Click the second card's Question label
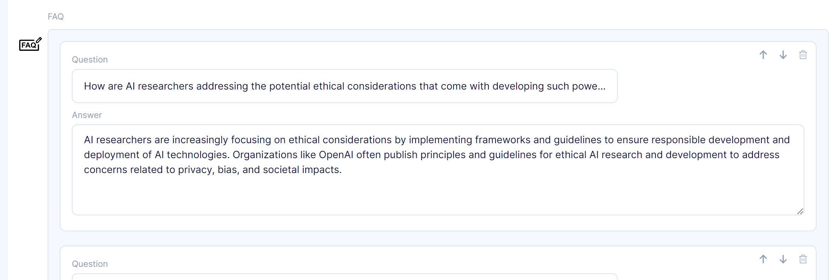 click(x=90, y=264)
